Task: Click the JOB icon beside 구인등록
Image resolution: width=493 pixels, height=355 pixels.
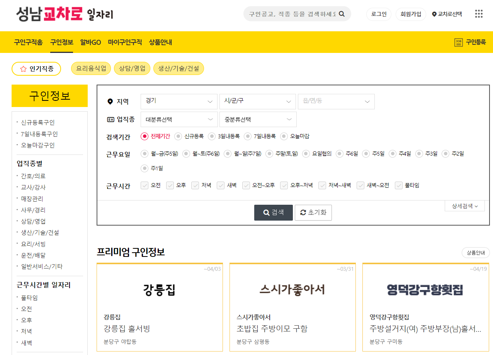Action: tap(458, 42)
